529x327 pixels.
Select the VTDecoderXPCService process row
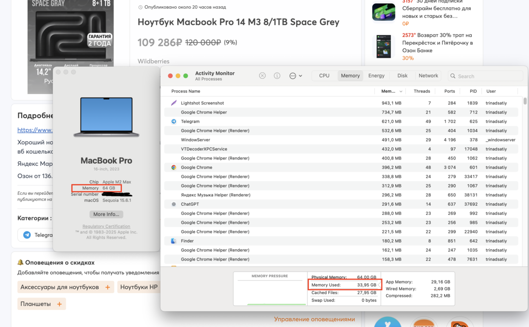point(341,148)
